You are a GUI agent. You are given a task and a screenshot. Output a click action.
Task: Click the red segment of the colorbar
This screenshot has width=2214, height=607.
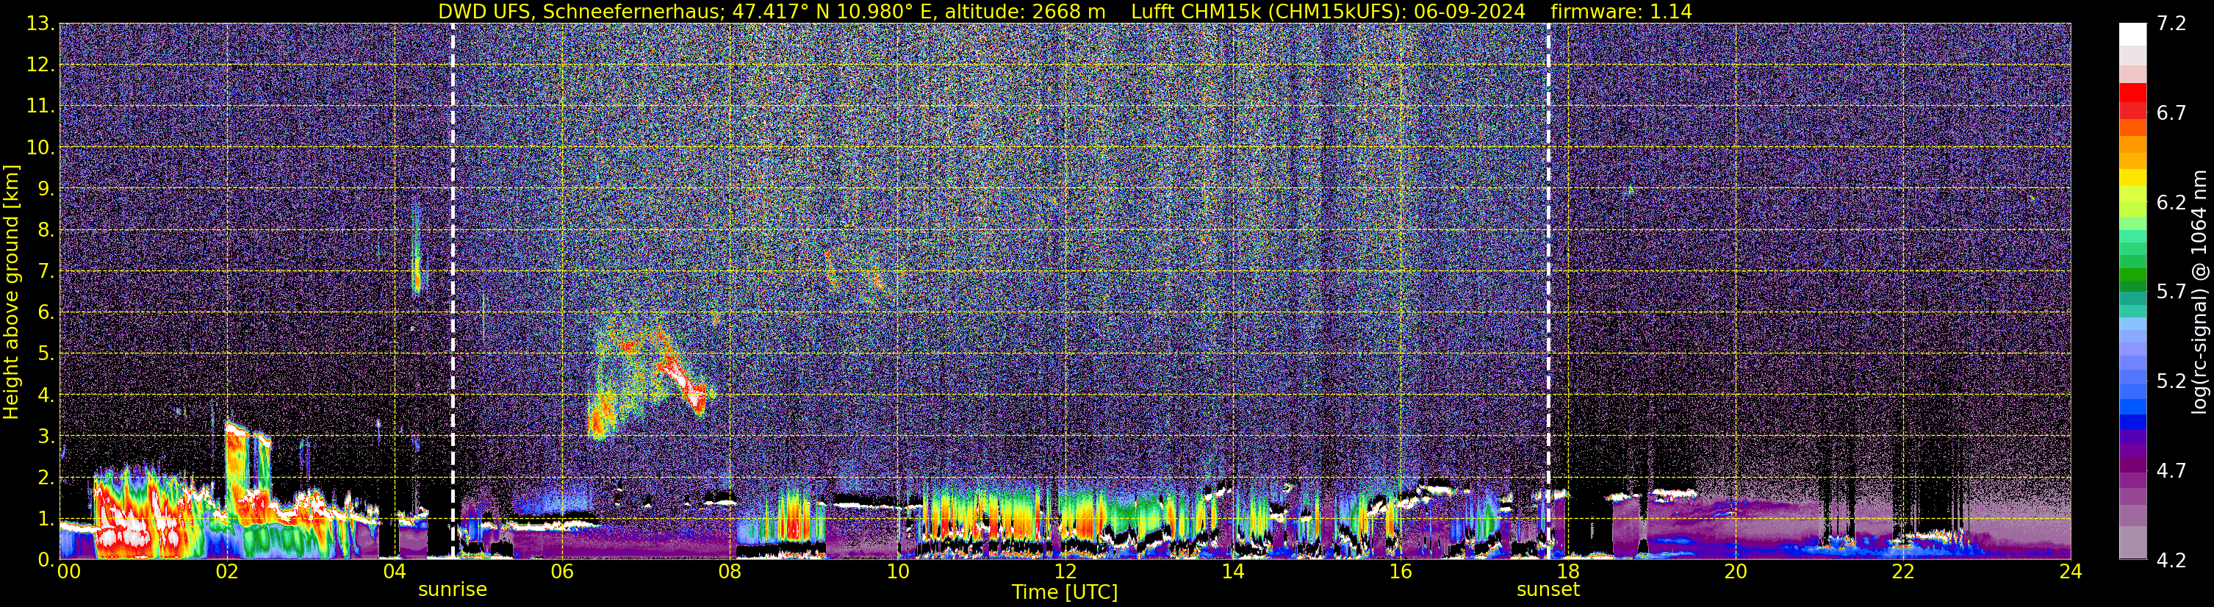2132,94
